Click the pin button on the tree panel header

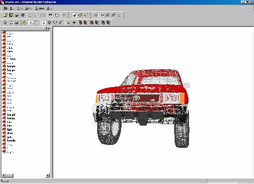coord(45,28)
